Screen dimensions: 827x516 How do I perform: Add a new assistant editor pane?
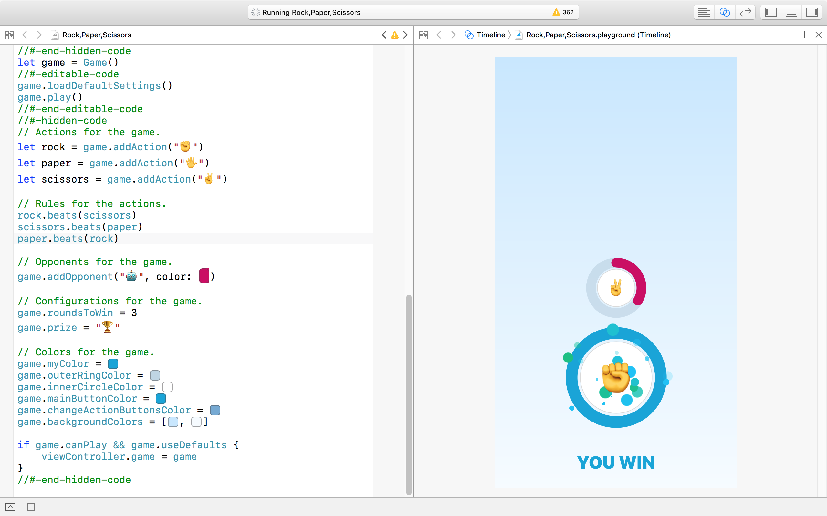tap(804, 35)
